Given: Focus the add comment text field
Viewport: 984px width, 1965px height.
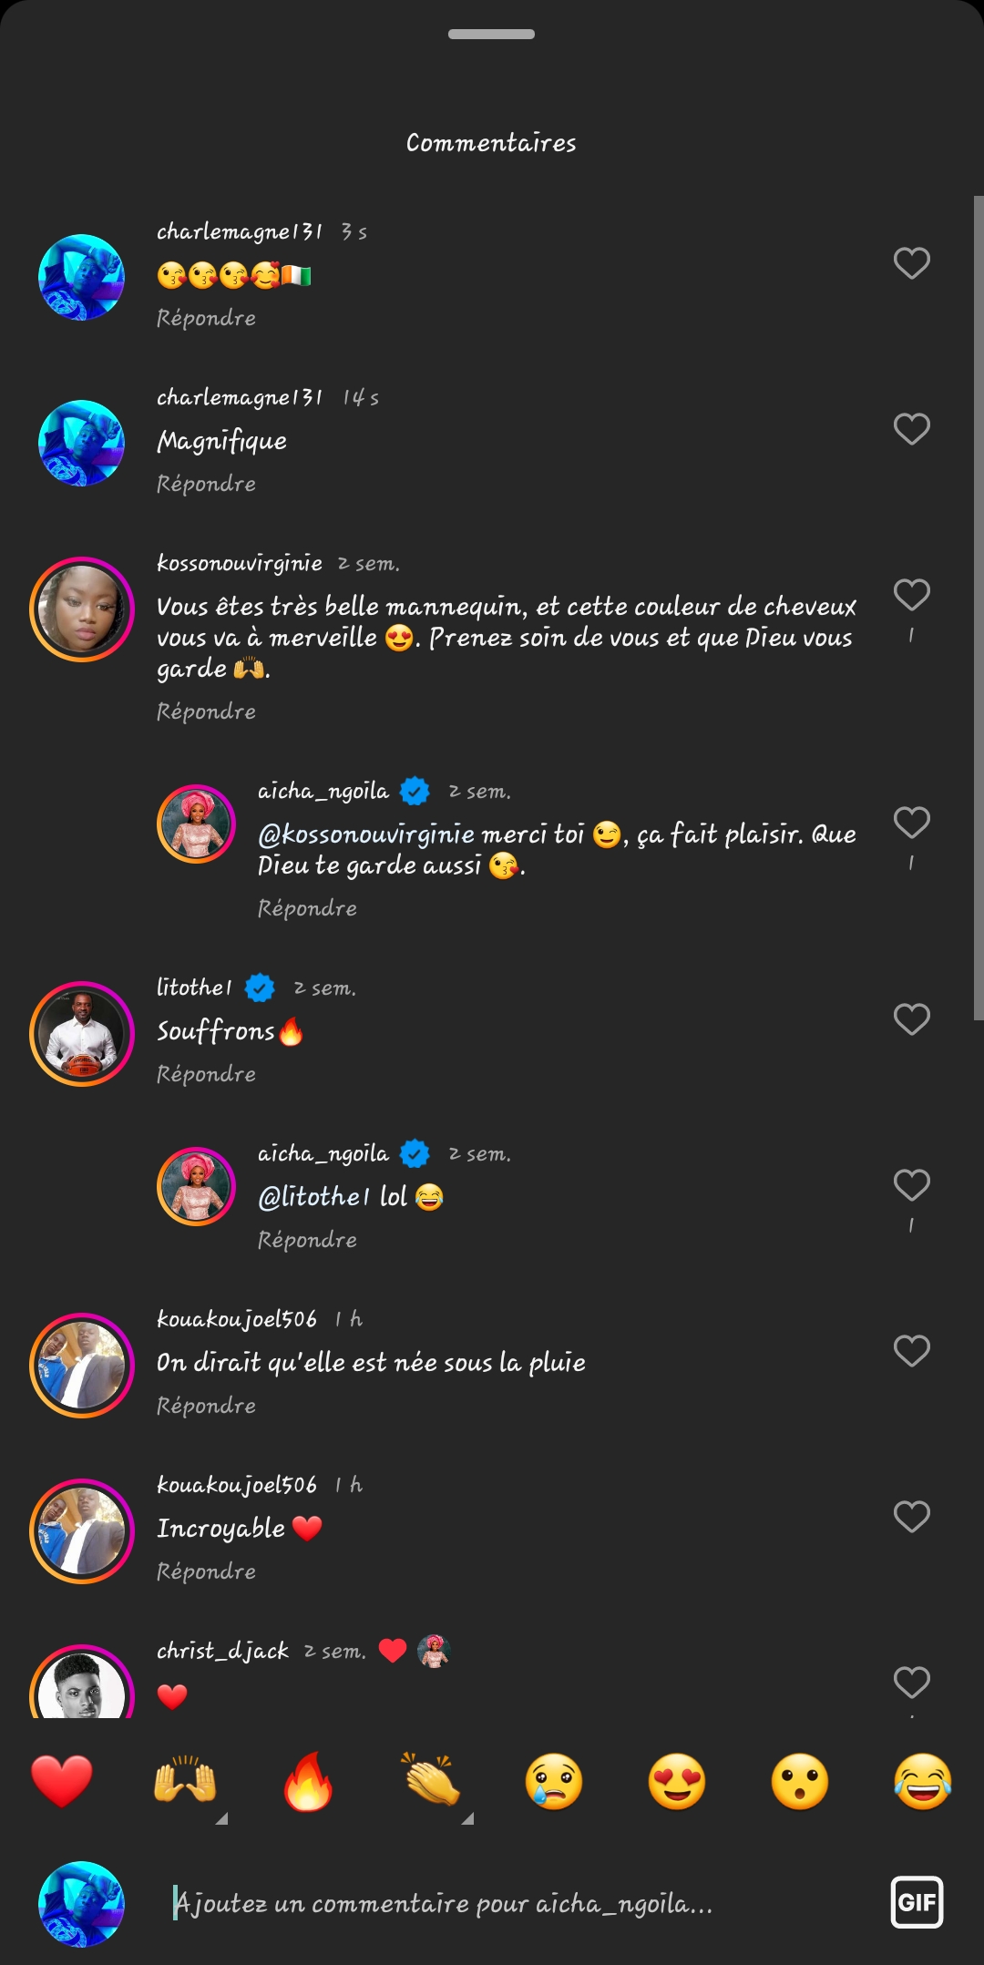Looking at the screenshot, I should (x=510, y=1904).
